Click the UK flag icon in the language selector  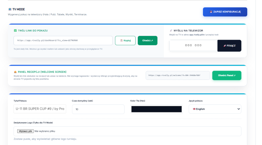[x=194, y=109]
